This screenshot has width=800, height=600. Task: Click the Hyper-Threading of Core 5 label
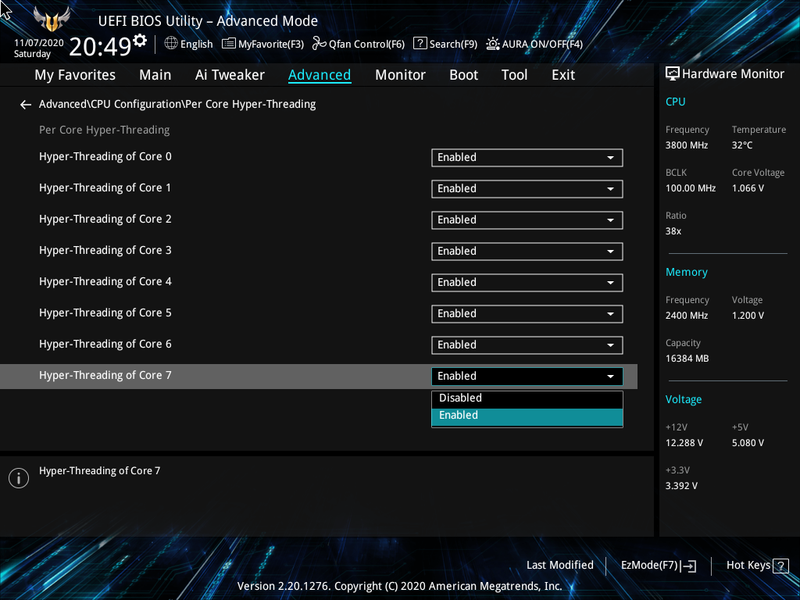(x=105, y=312)
